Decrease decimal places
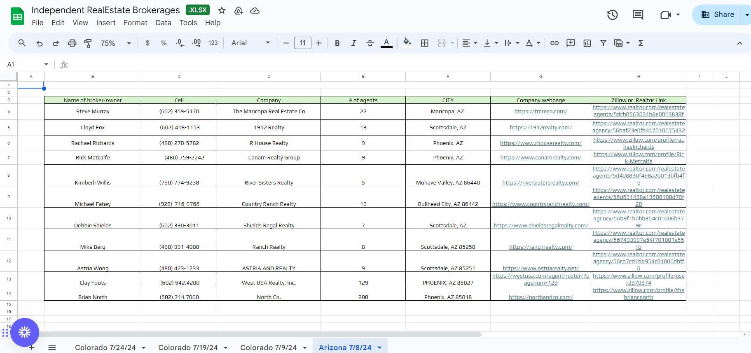This screenshot has height=353, width=751. click(x=180, y=43)
